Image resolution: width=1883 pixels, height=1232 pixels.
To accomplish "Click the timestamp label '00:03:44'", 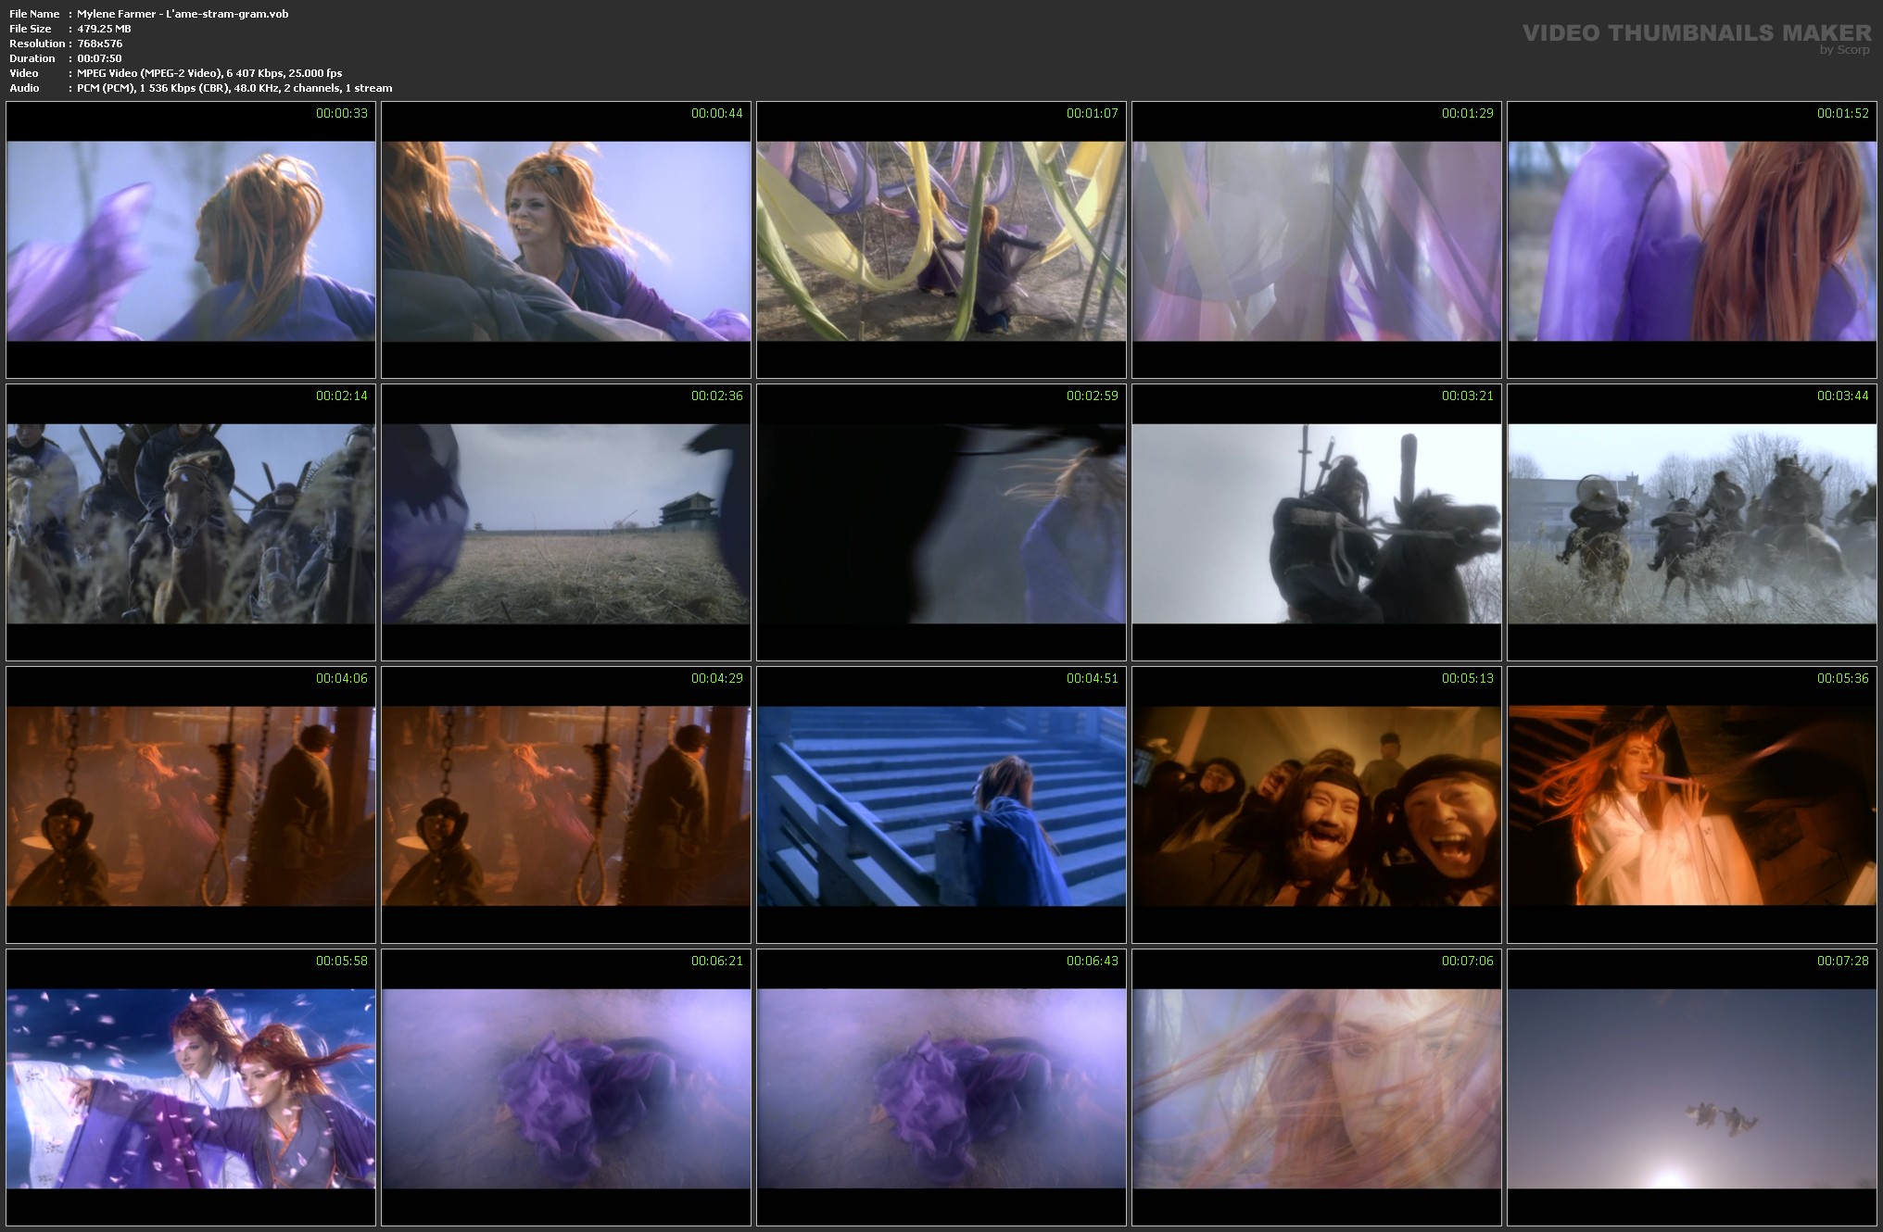I will [x=1843, y=396].
